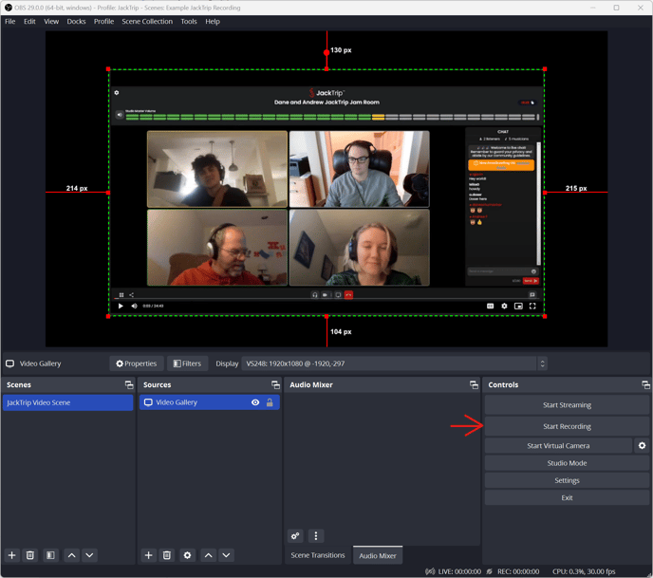
Task: Select JackTrip Video Scene in Scenes list
Action: click(68, 402)
